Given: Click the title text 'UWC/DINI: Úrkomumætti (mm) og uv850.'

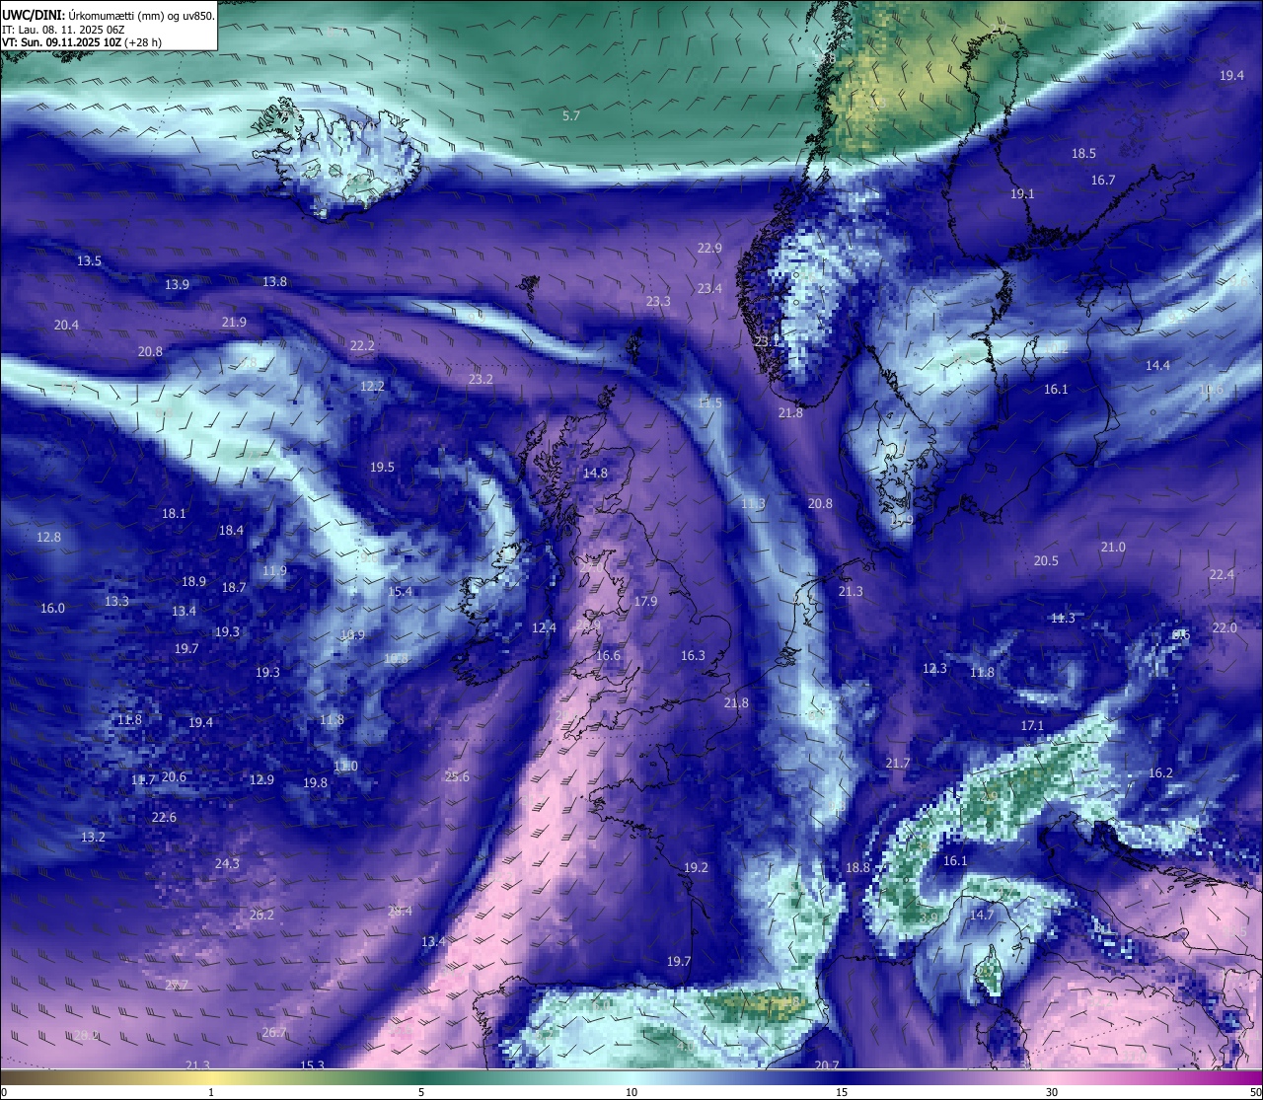Looking at the screenshot, I should (x=108, y=15).
